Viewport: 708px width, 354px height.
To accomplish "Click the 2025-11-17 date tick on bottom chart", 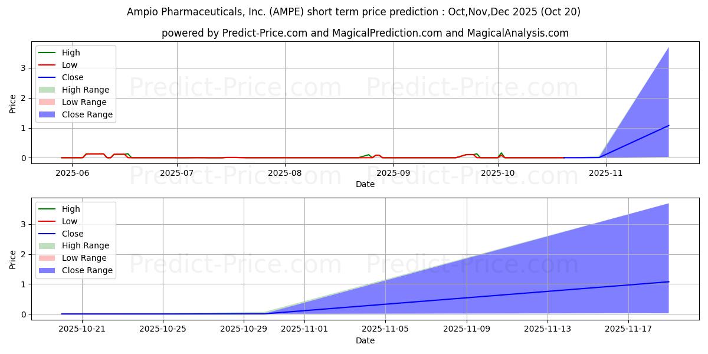I will click(x=628, y=329).
